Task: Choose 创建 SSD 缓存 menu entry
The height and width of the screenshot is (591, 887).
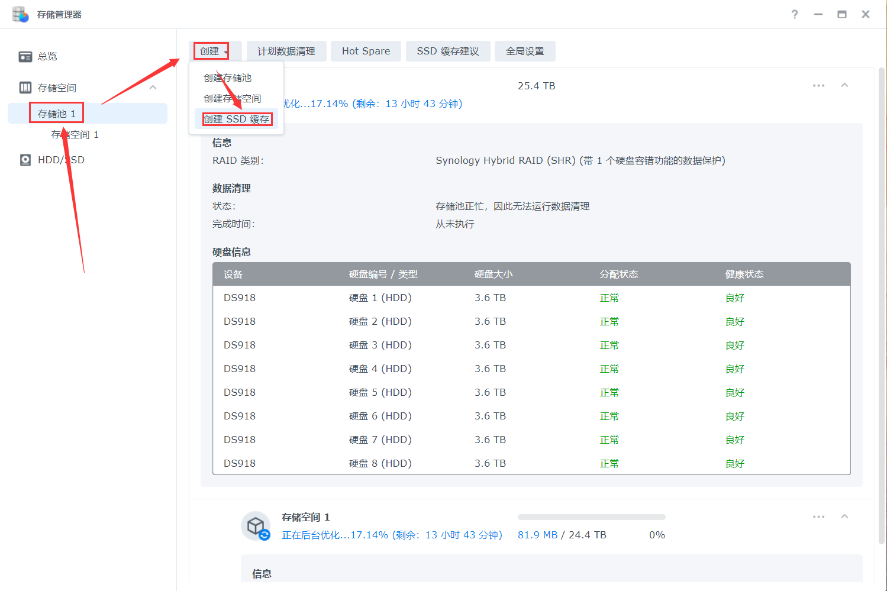Action: click(x=237, y=120)
